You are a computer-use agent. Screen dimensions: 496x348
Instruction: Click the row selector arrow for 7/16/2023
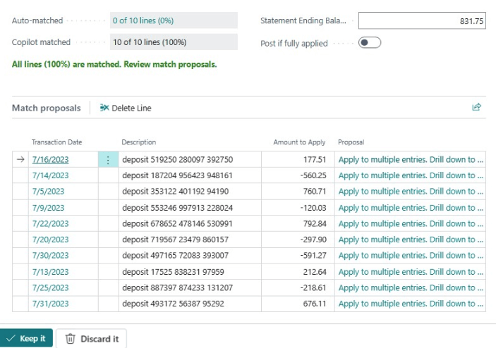(x=20, y=160)
